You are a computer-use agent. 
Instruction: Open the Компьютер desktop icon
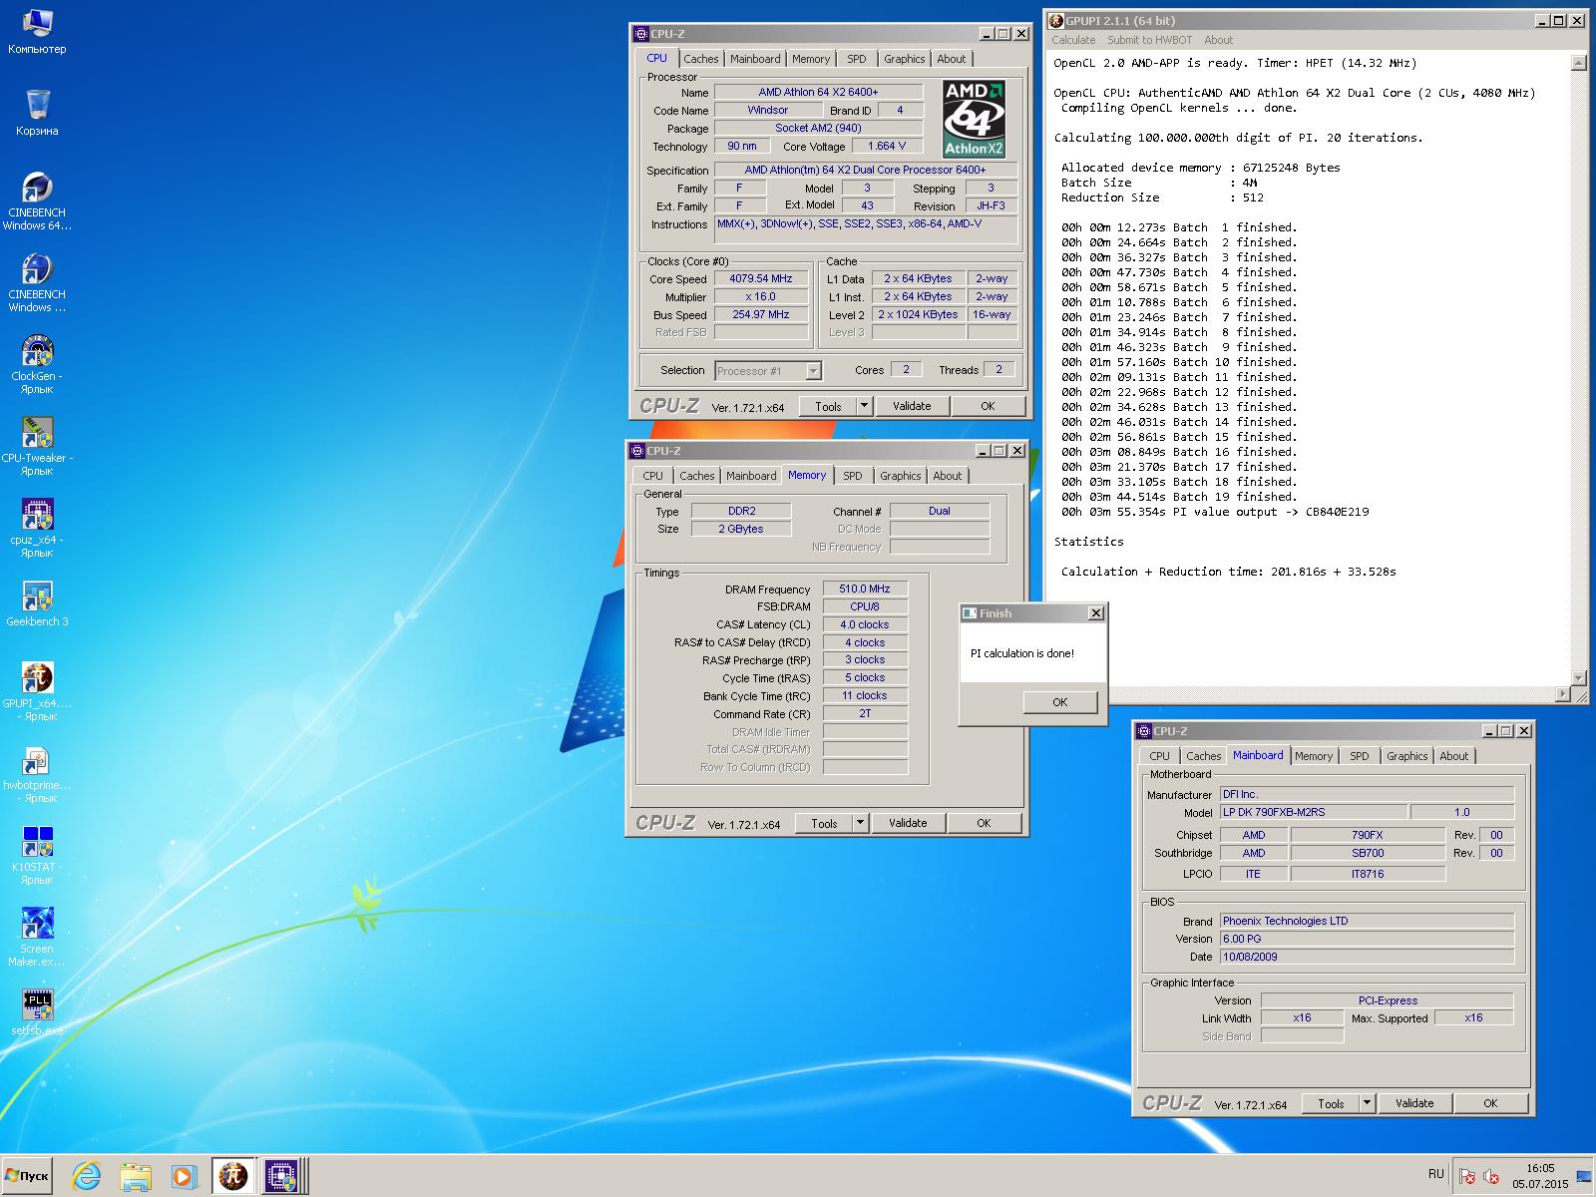point(37,30)
